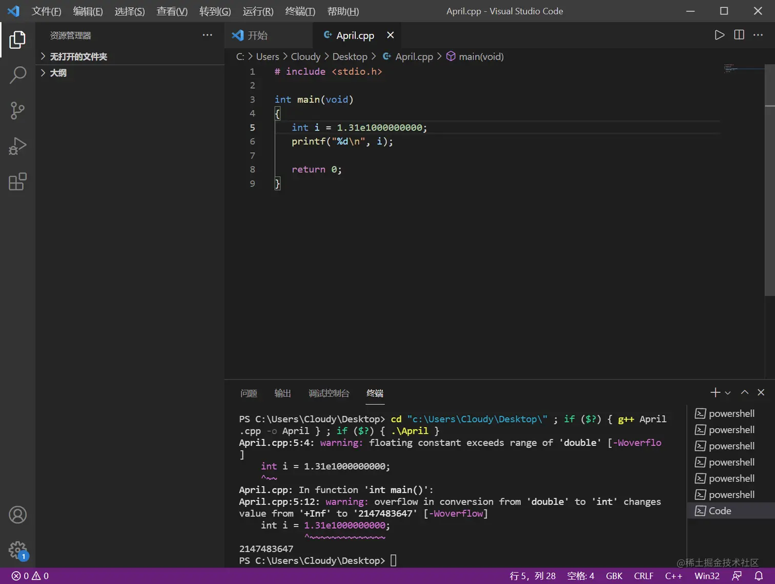Open the Extensions view icon

click(17, 182)
